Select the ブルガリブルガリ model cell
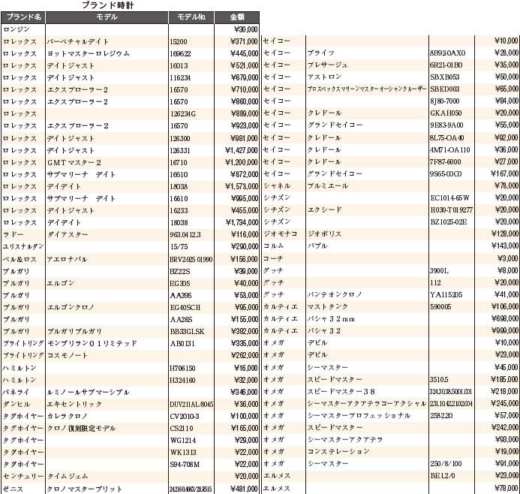 [x=74, y=331]
